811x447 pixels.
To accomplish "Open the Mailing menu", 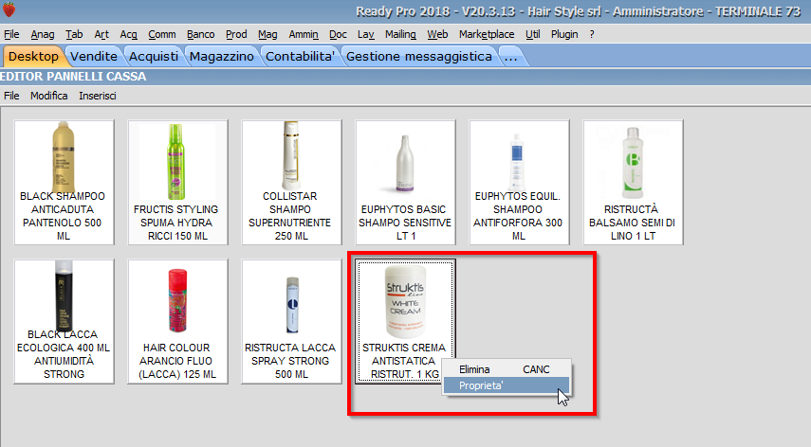I will click(400, 34).
